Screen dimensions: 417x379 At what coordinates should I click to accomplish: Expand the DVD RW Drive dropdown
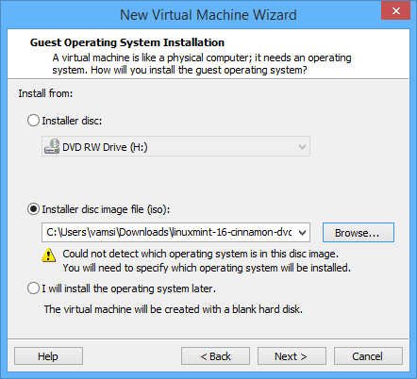coord(302,147)
